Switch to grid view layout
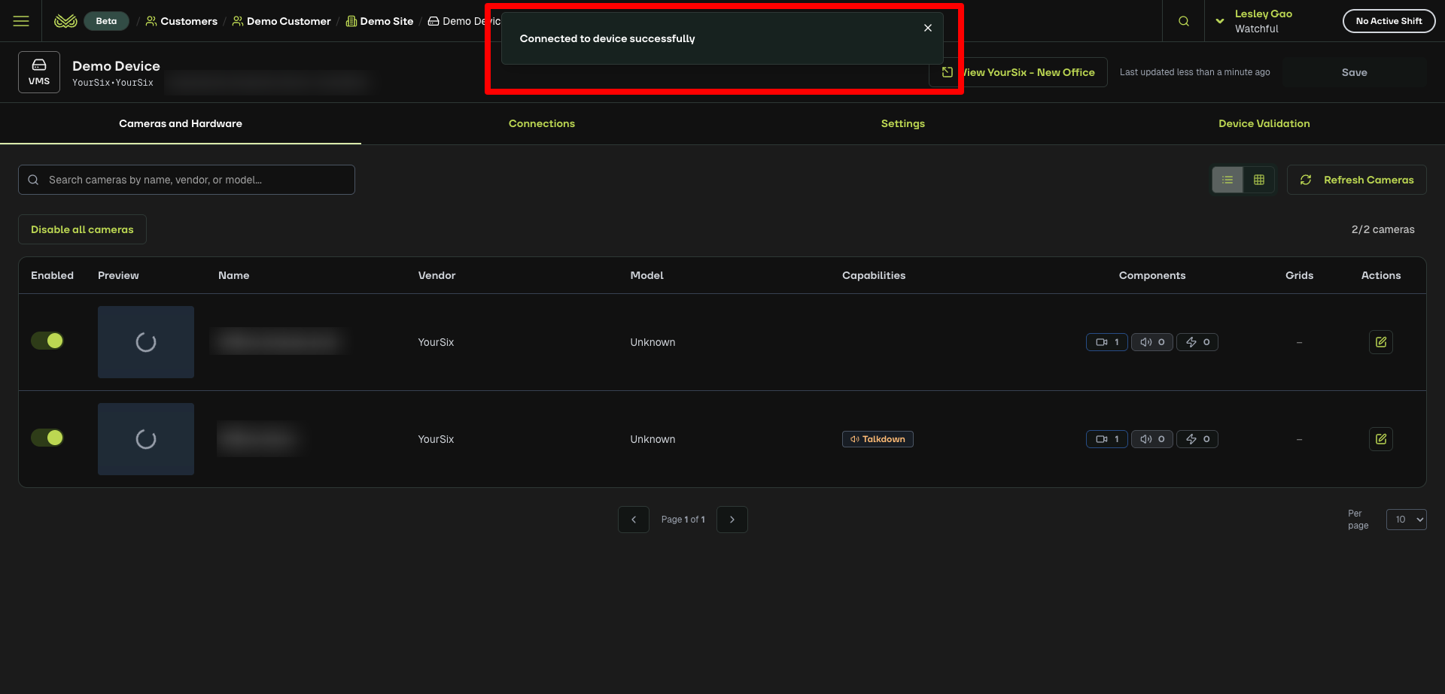 pyautogui.click(x=1259, y=180)
